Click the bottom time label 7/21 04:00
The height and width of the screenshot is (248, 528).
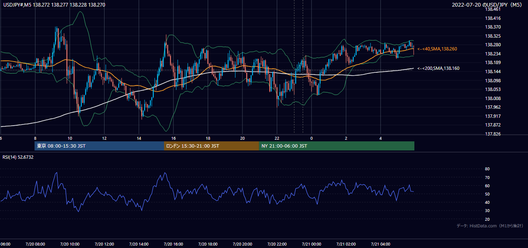pos(381,244)
